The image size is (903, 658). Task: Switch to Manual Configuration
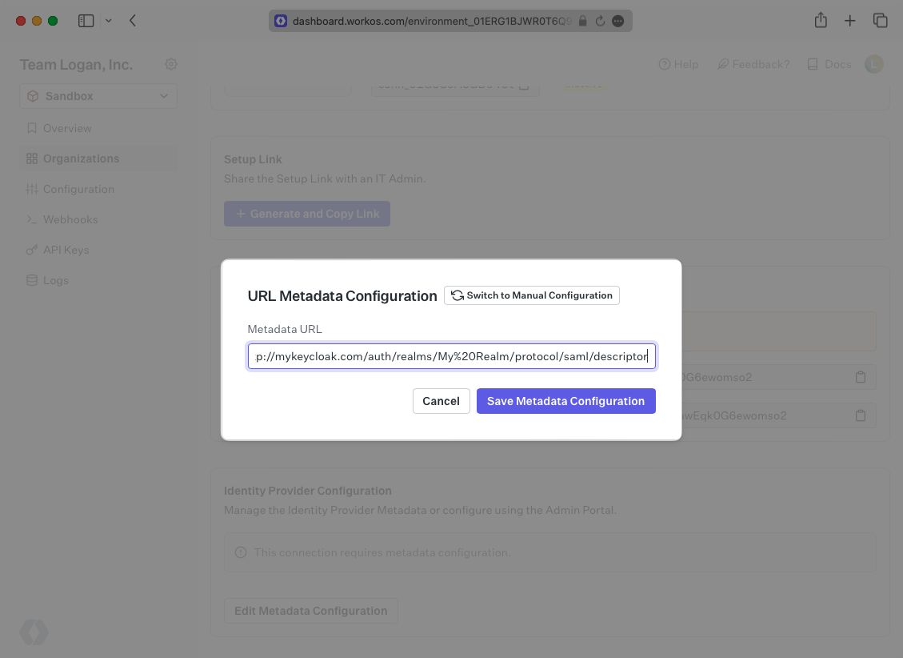tap(531, 295)
